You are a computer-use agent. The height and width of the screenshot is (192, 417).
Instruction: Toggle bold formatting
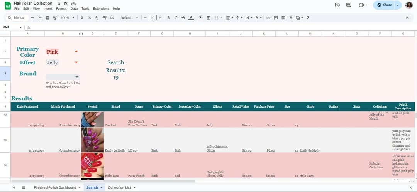click(x=168, y=18)
